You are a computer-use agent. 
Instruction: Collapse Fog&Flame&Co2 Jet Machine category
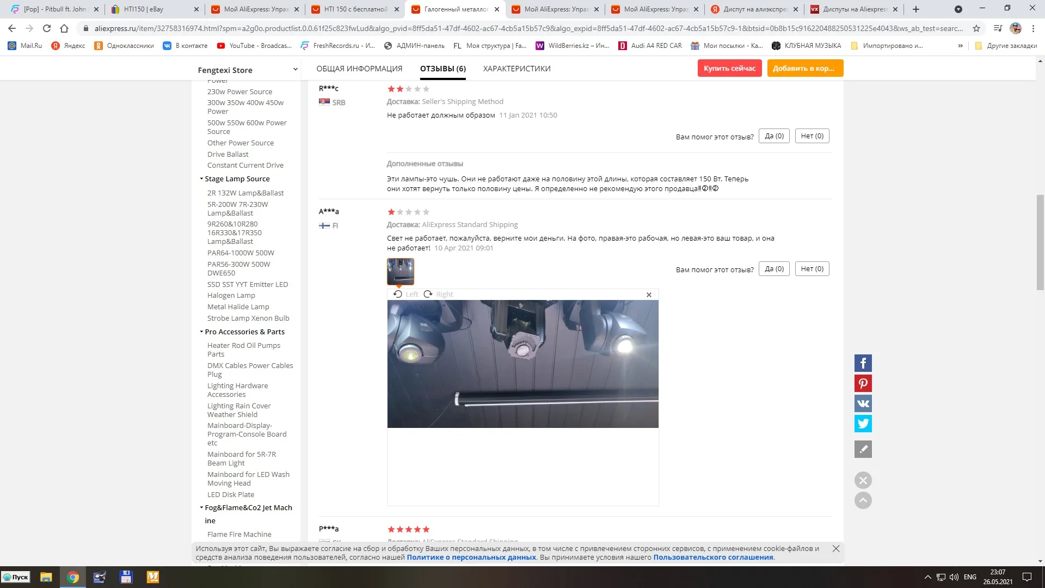coord(201,507)
